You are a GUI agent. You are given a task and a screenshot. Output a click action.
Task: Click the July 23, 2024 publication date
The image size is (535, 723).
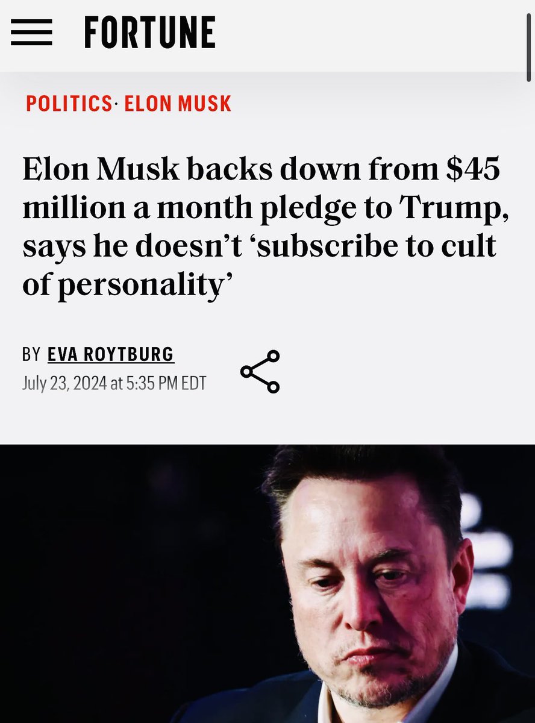[x=64, y=383]
